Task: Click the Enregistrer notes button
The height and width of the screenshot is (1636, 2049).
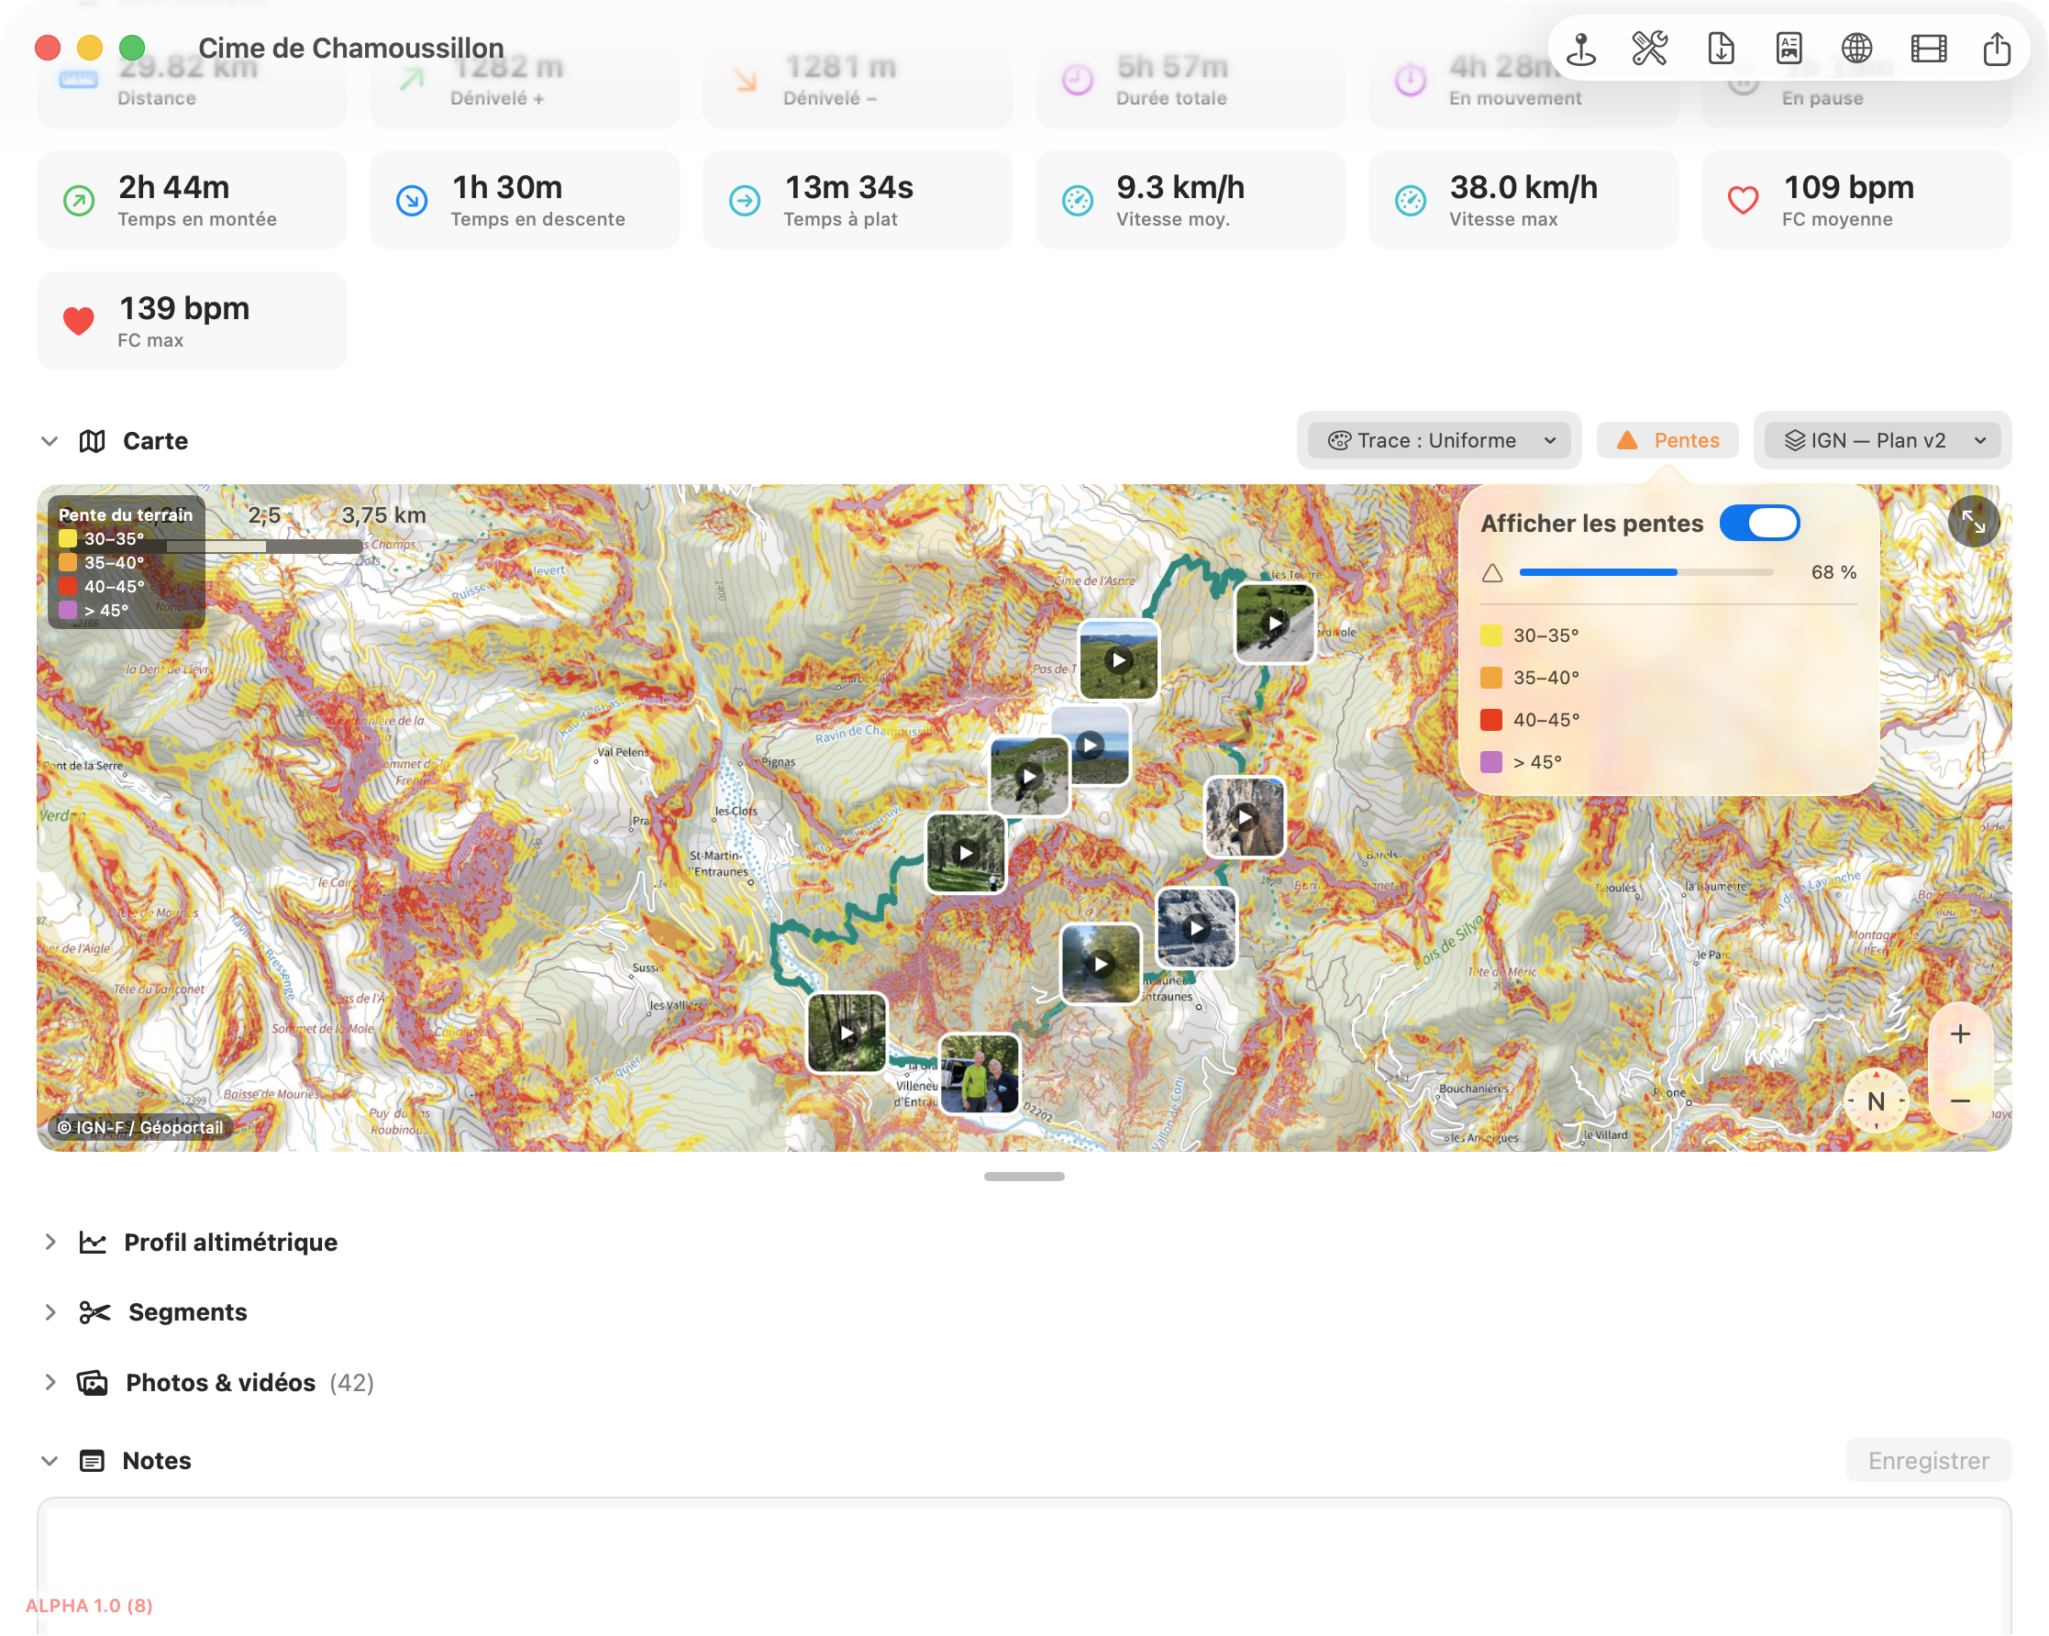Action: click(x=1928, y=1460)
